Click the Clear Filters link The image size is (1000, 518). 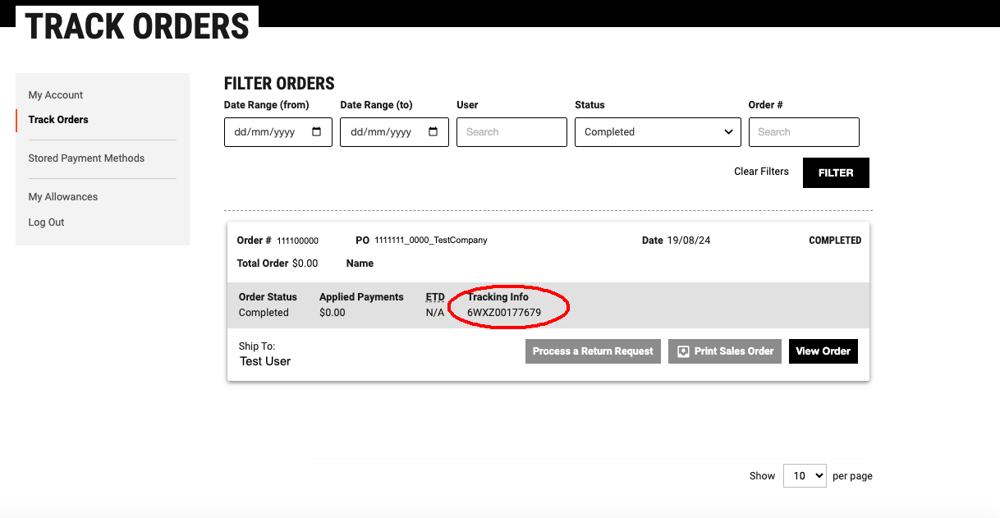tap(761, 172)
